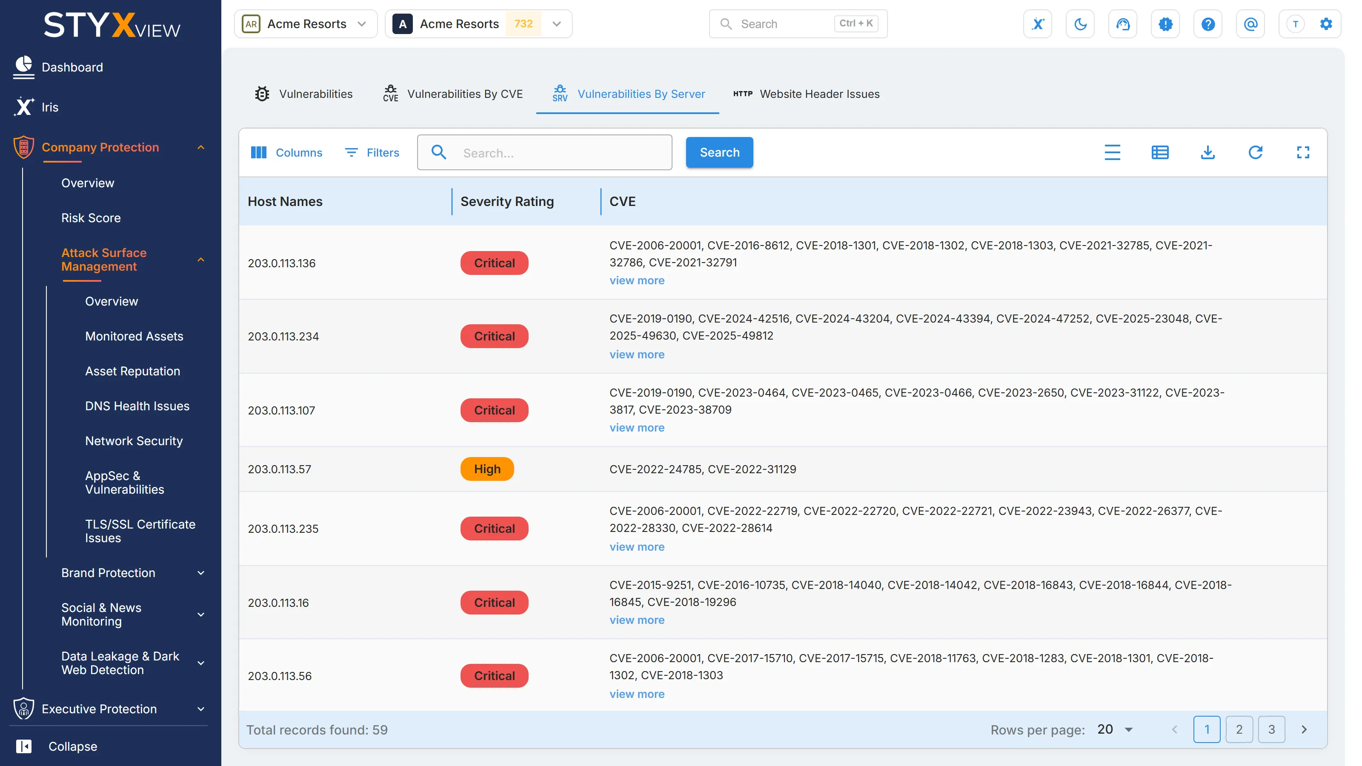Click the @ mention icon

(1250, 24)
